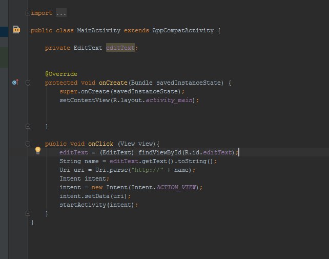Viewport: 329px width, 259px height.
Task: Open the yellow lightbulb quick-fix icon
Action: coord(38,150)
